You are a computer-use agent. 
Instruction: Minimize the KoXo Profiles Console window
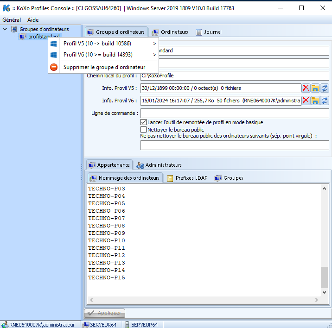click(x=281, y=8)
